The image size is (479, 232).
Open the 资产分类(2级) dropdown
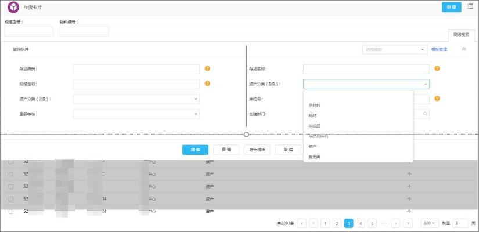136,99
